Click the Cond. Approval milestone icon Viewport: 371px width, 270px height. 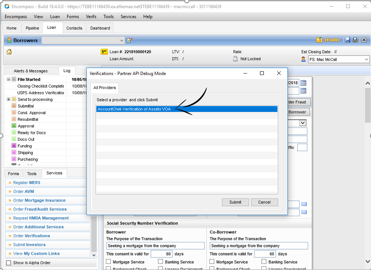click(x=14, y=112)
